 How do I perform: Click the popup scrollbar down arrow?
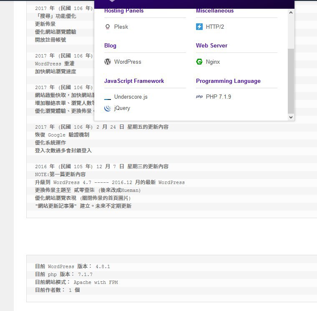[291, 117]
